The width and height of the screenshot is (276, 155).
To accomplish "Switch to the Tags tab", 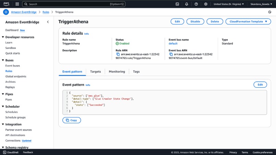I will (136, 72).
